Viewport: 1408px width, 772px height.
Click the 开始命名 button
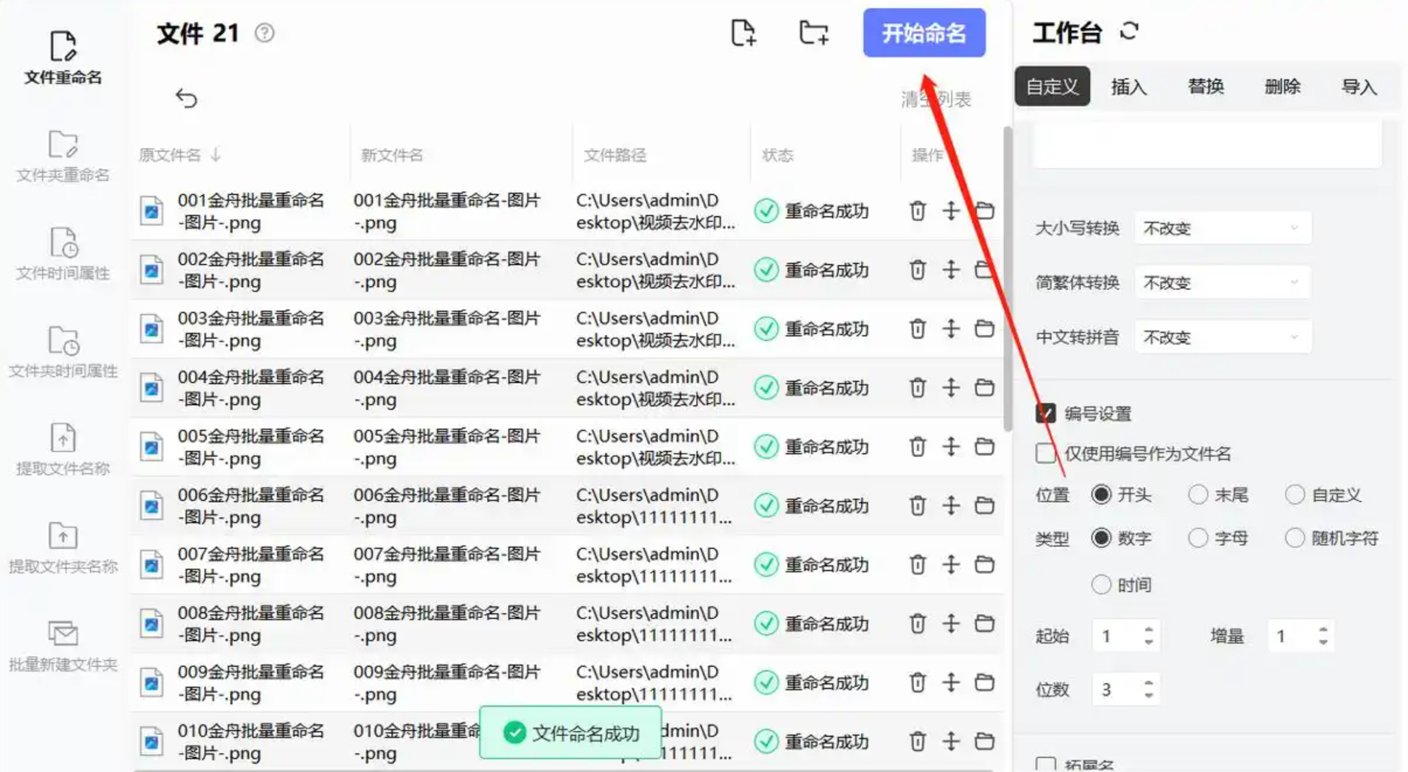point(924,33)
